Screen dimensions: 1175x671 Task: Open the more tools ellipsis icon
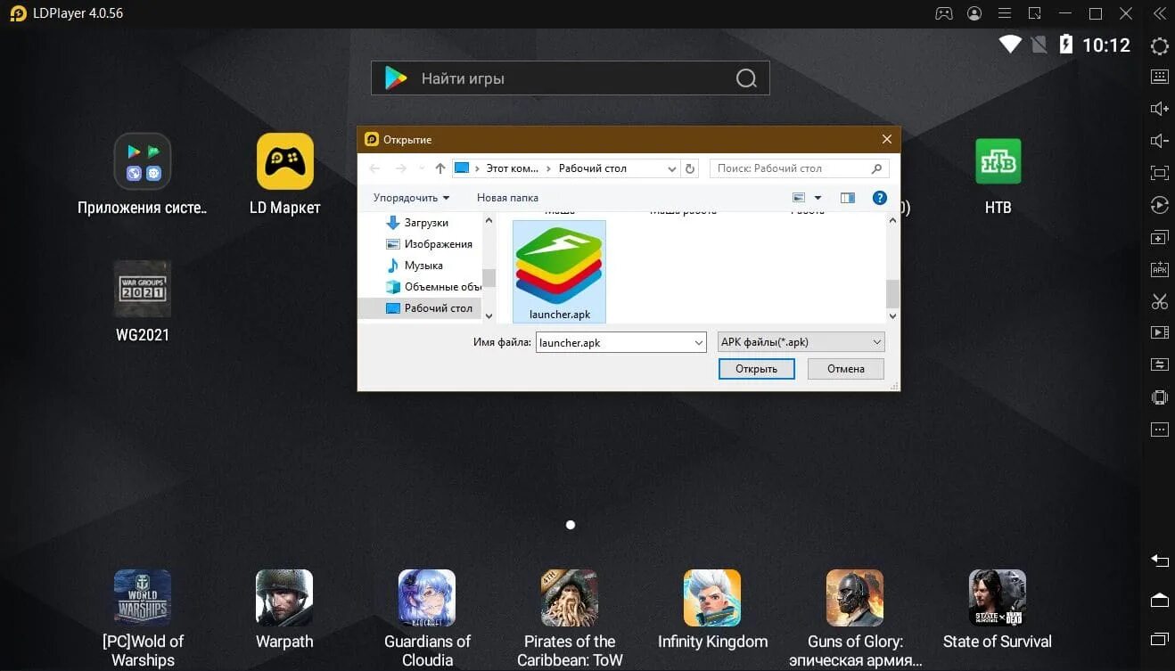(x=1159, y=430)
